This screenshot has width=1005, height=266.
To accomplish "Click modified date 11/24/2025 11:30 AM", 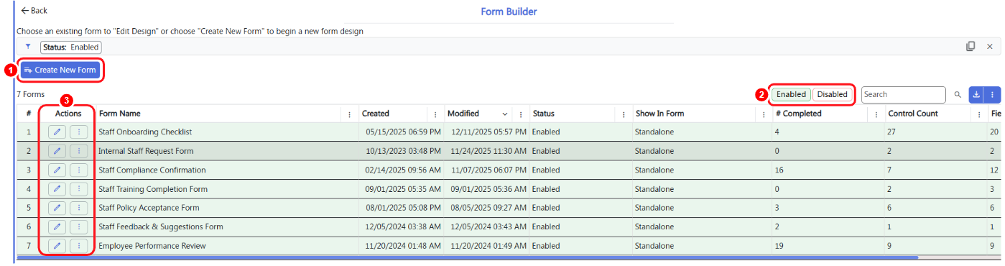I will (489, 151).
